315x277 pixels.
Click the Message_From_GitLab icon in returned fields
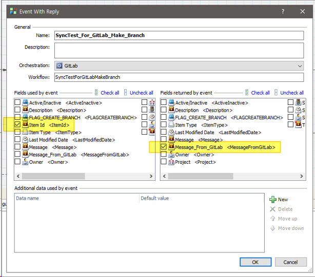pyautogui.click(x=171, y=147)
